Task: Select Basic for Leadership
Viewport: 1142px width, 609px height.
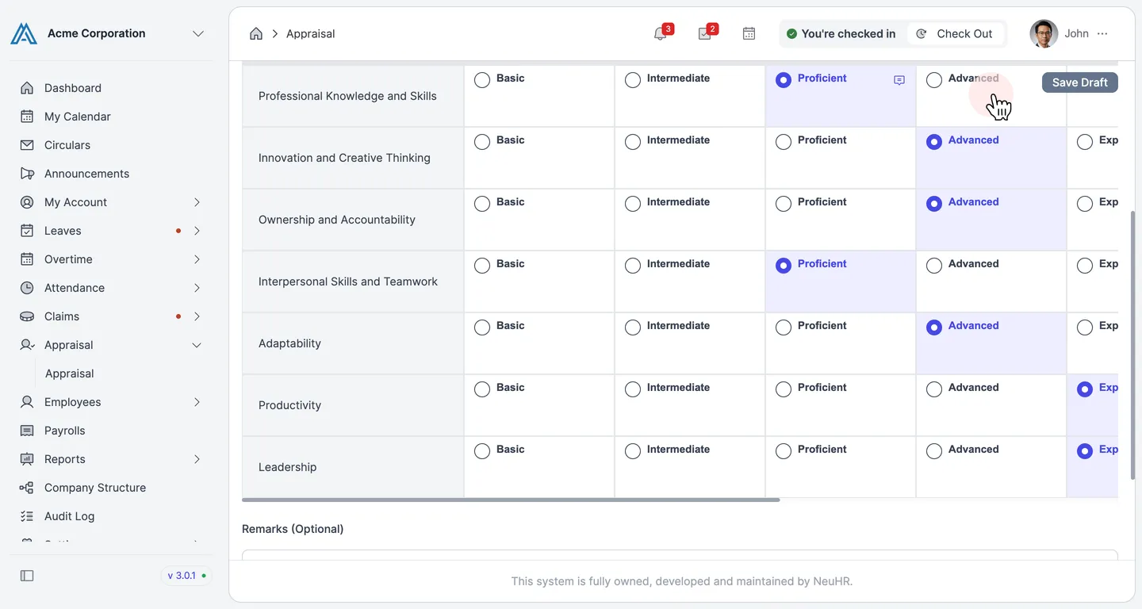Action: coord(482,451)
